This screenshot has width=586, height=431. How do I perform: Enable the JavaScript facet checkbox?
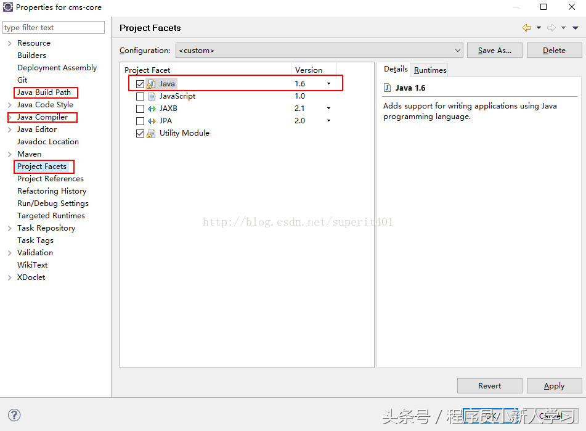140,96
